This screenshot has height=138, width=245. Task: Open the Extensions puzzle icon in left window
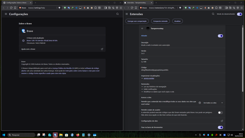tap(95, 8)
